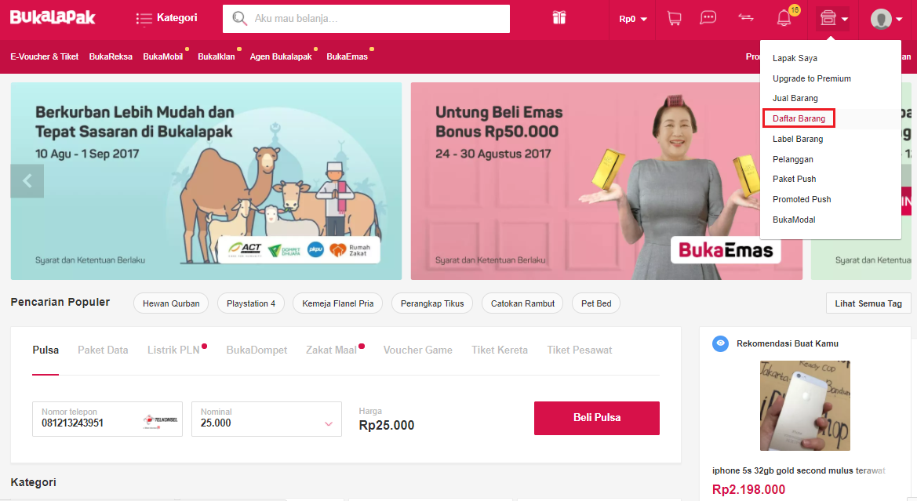Expand the Rp0 balance dropdown
Viewport: 917px width, 501px height.
633,19
